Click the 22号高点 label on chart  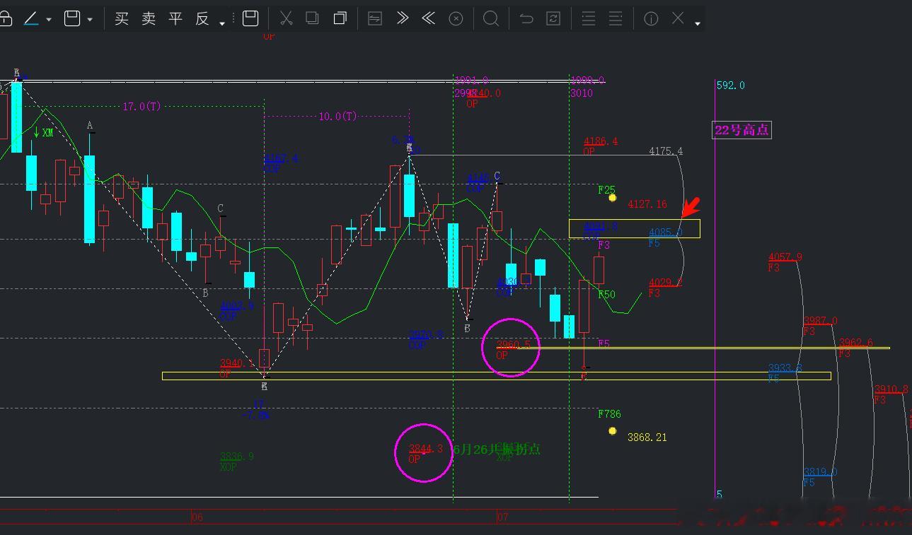point(741,130)
